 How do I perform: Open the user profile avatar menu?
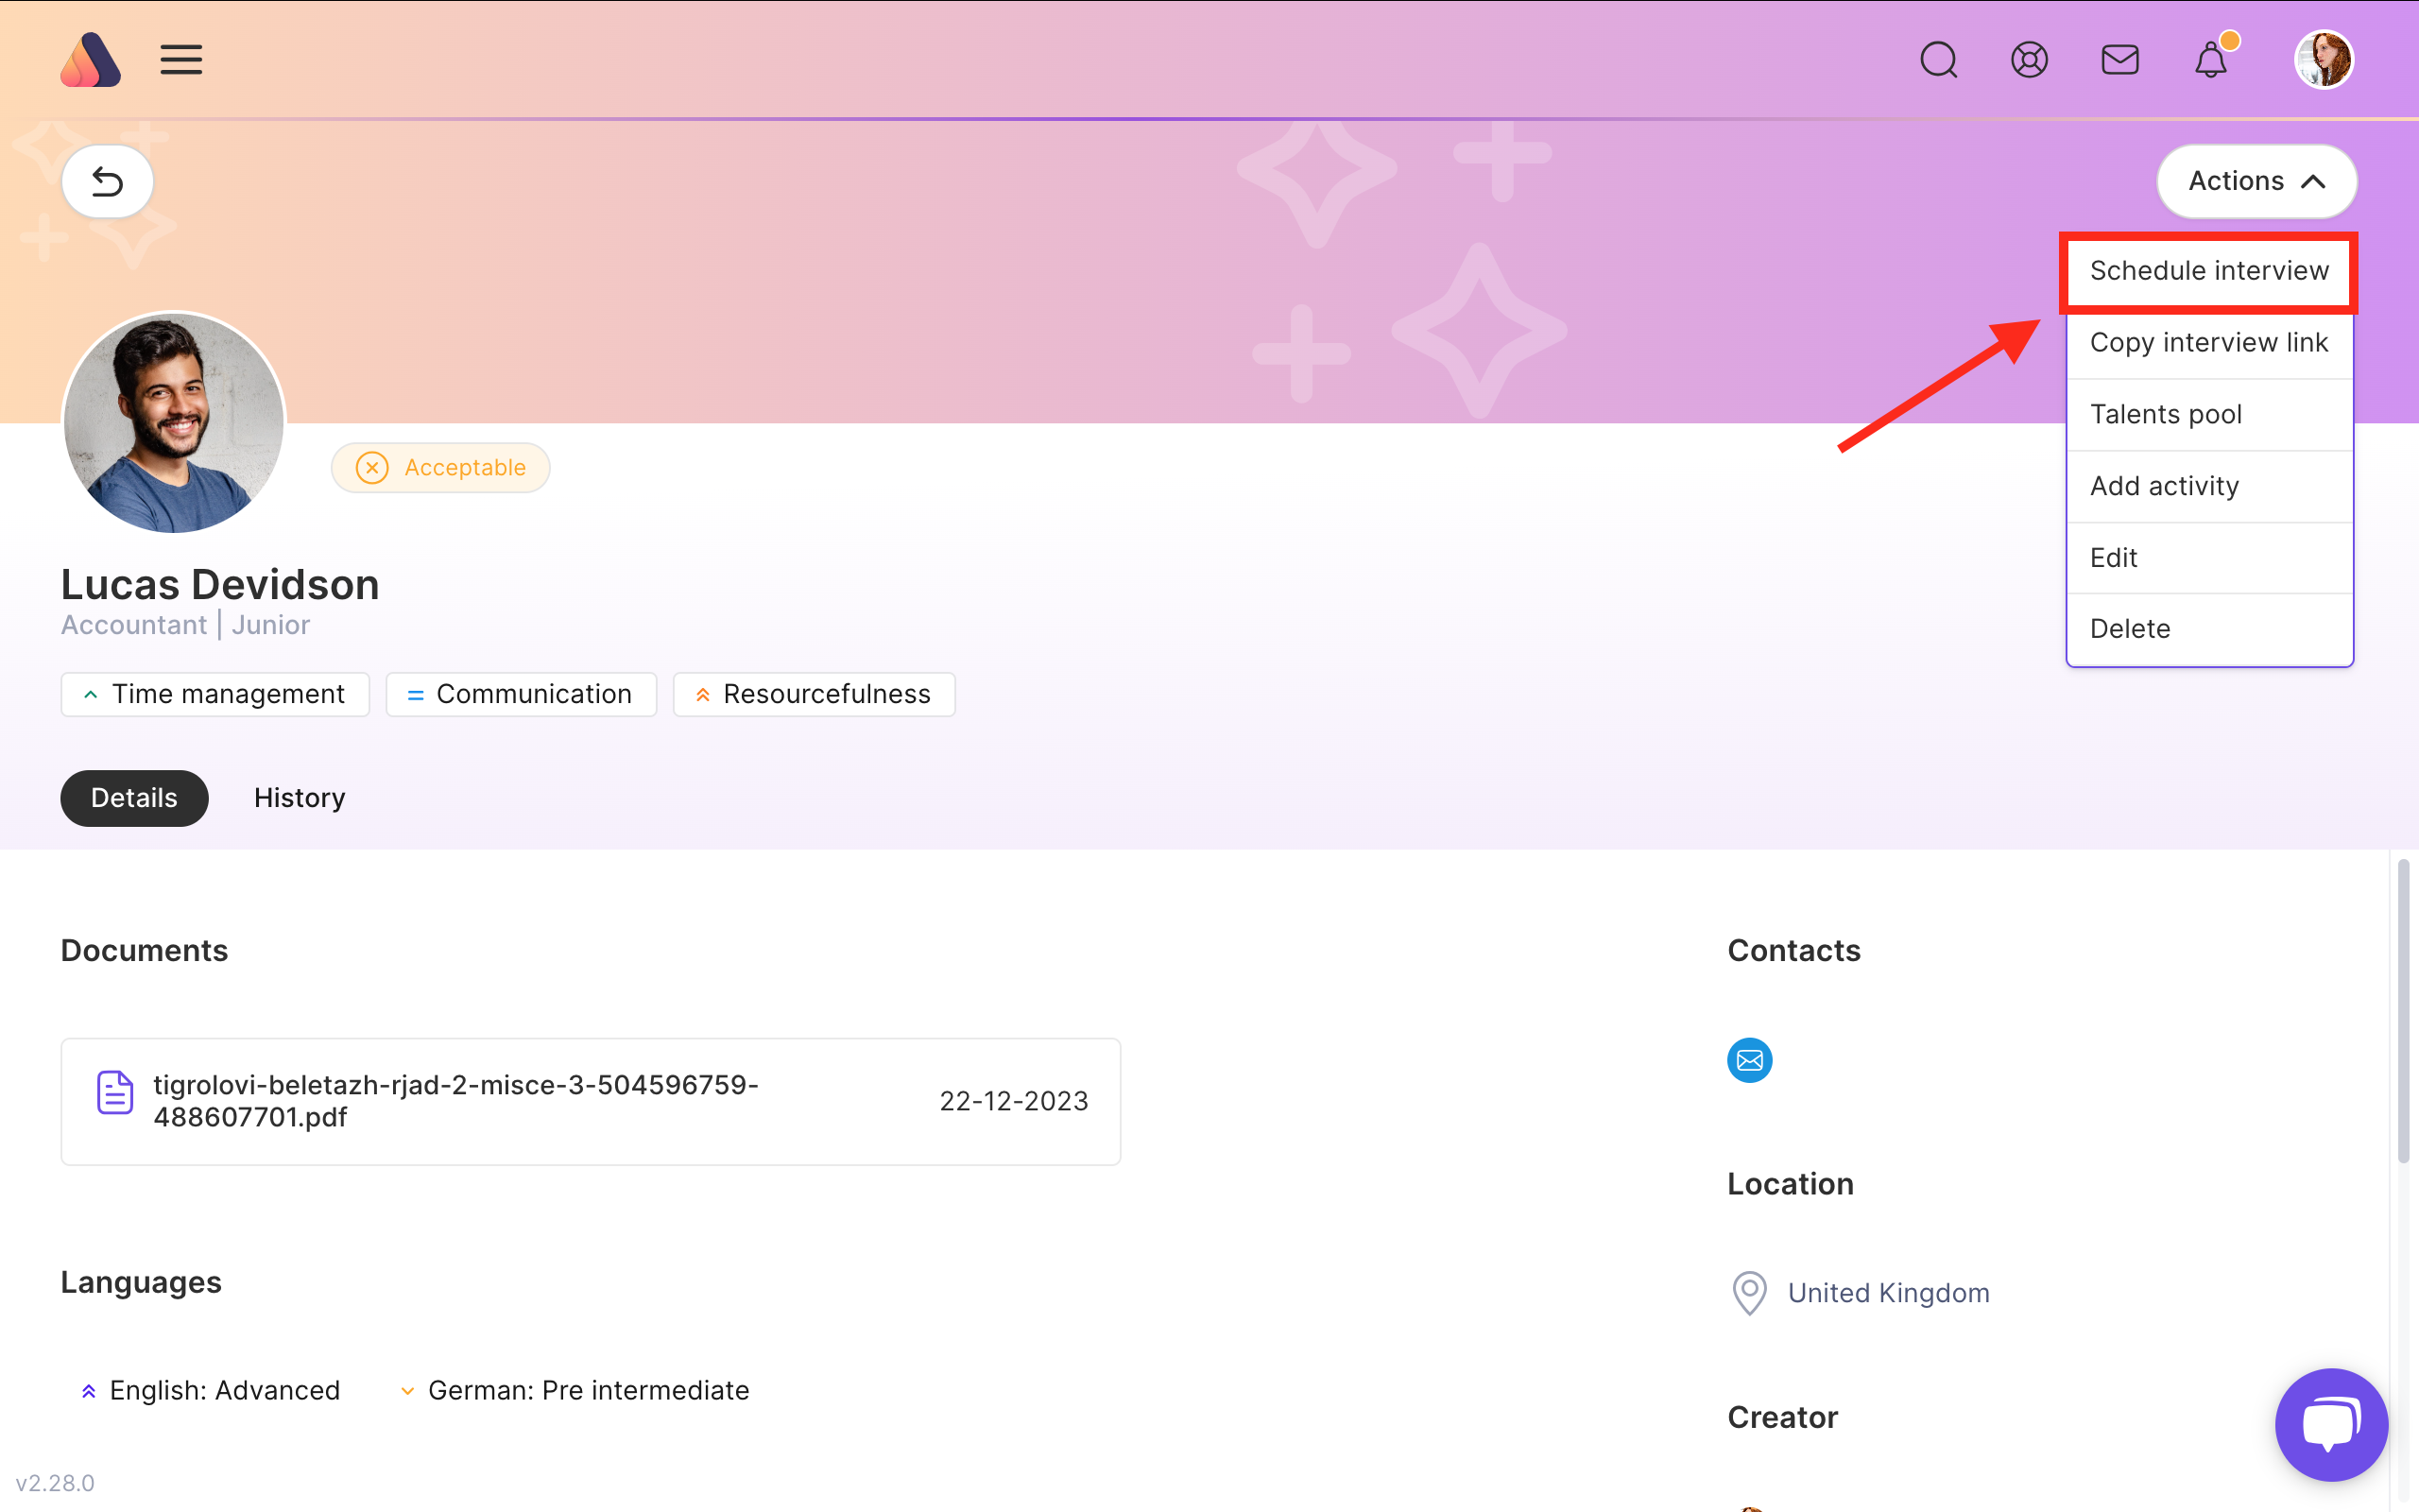pyautogui.click(x=2325, y=60)
